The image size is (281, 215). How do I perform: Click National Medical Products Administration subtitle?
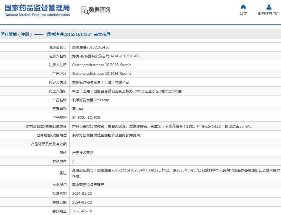pos(37,15)
